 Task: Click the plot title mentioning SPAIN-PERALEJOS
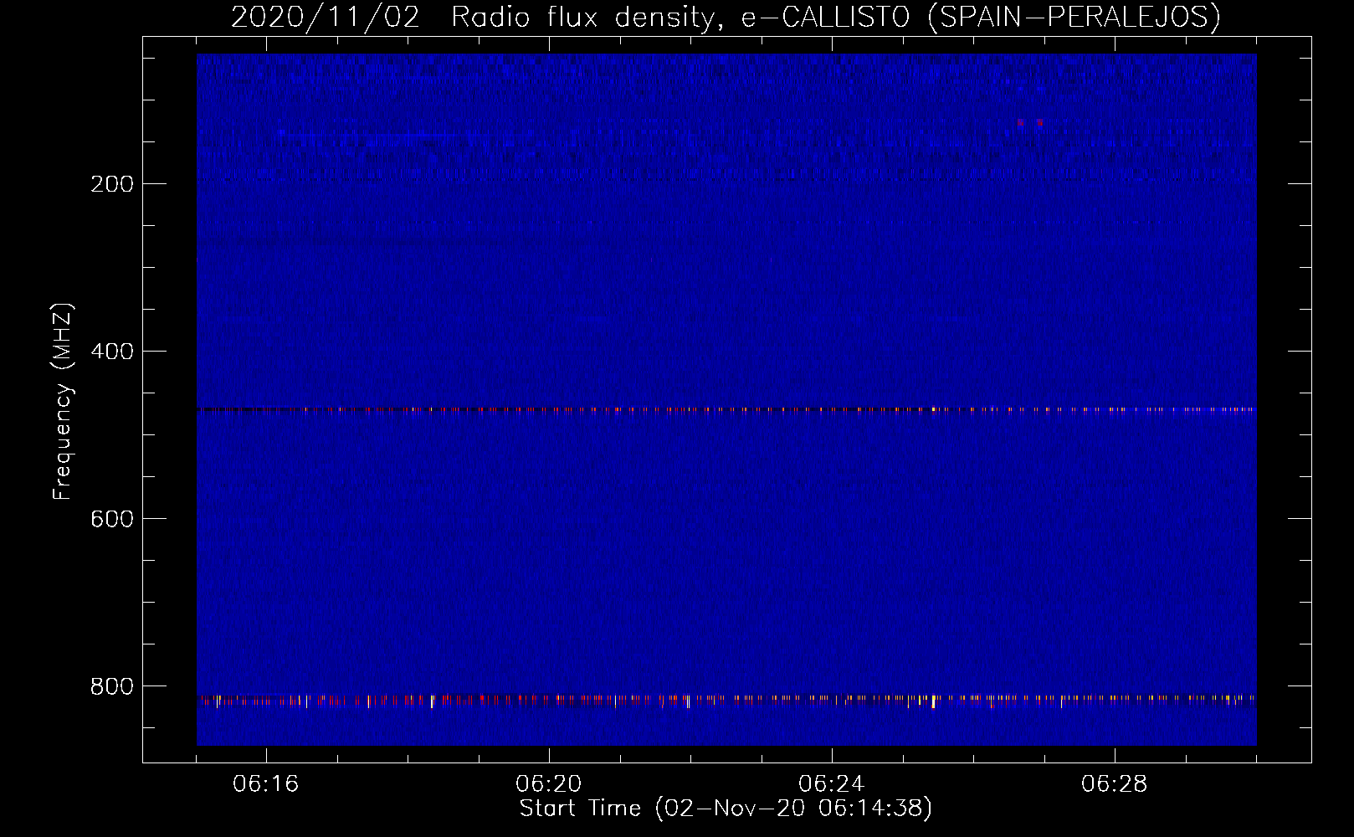[x=726, y=17]
